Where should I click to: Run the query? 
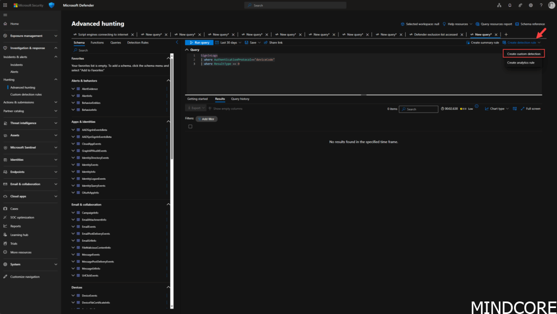pos(199,42)
